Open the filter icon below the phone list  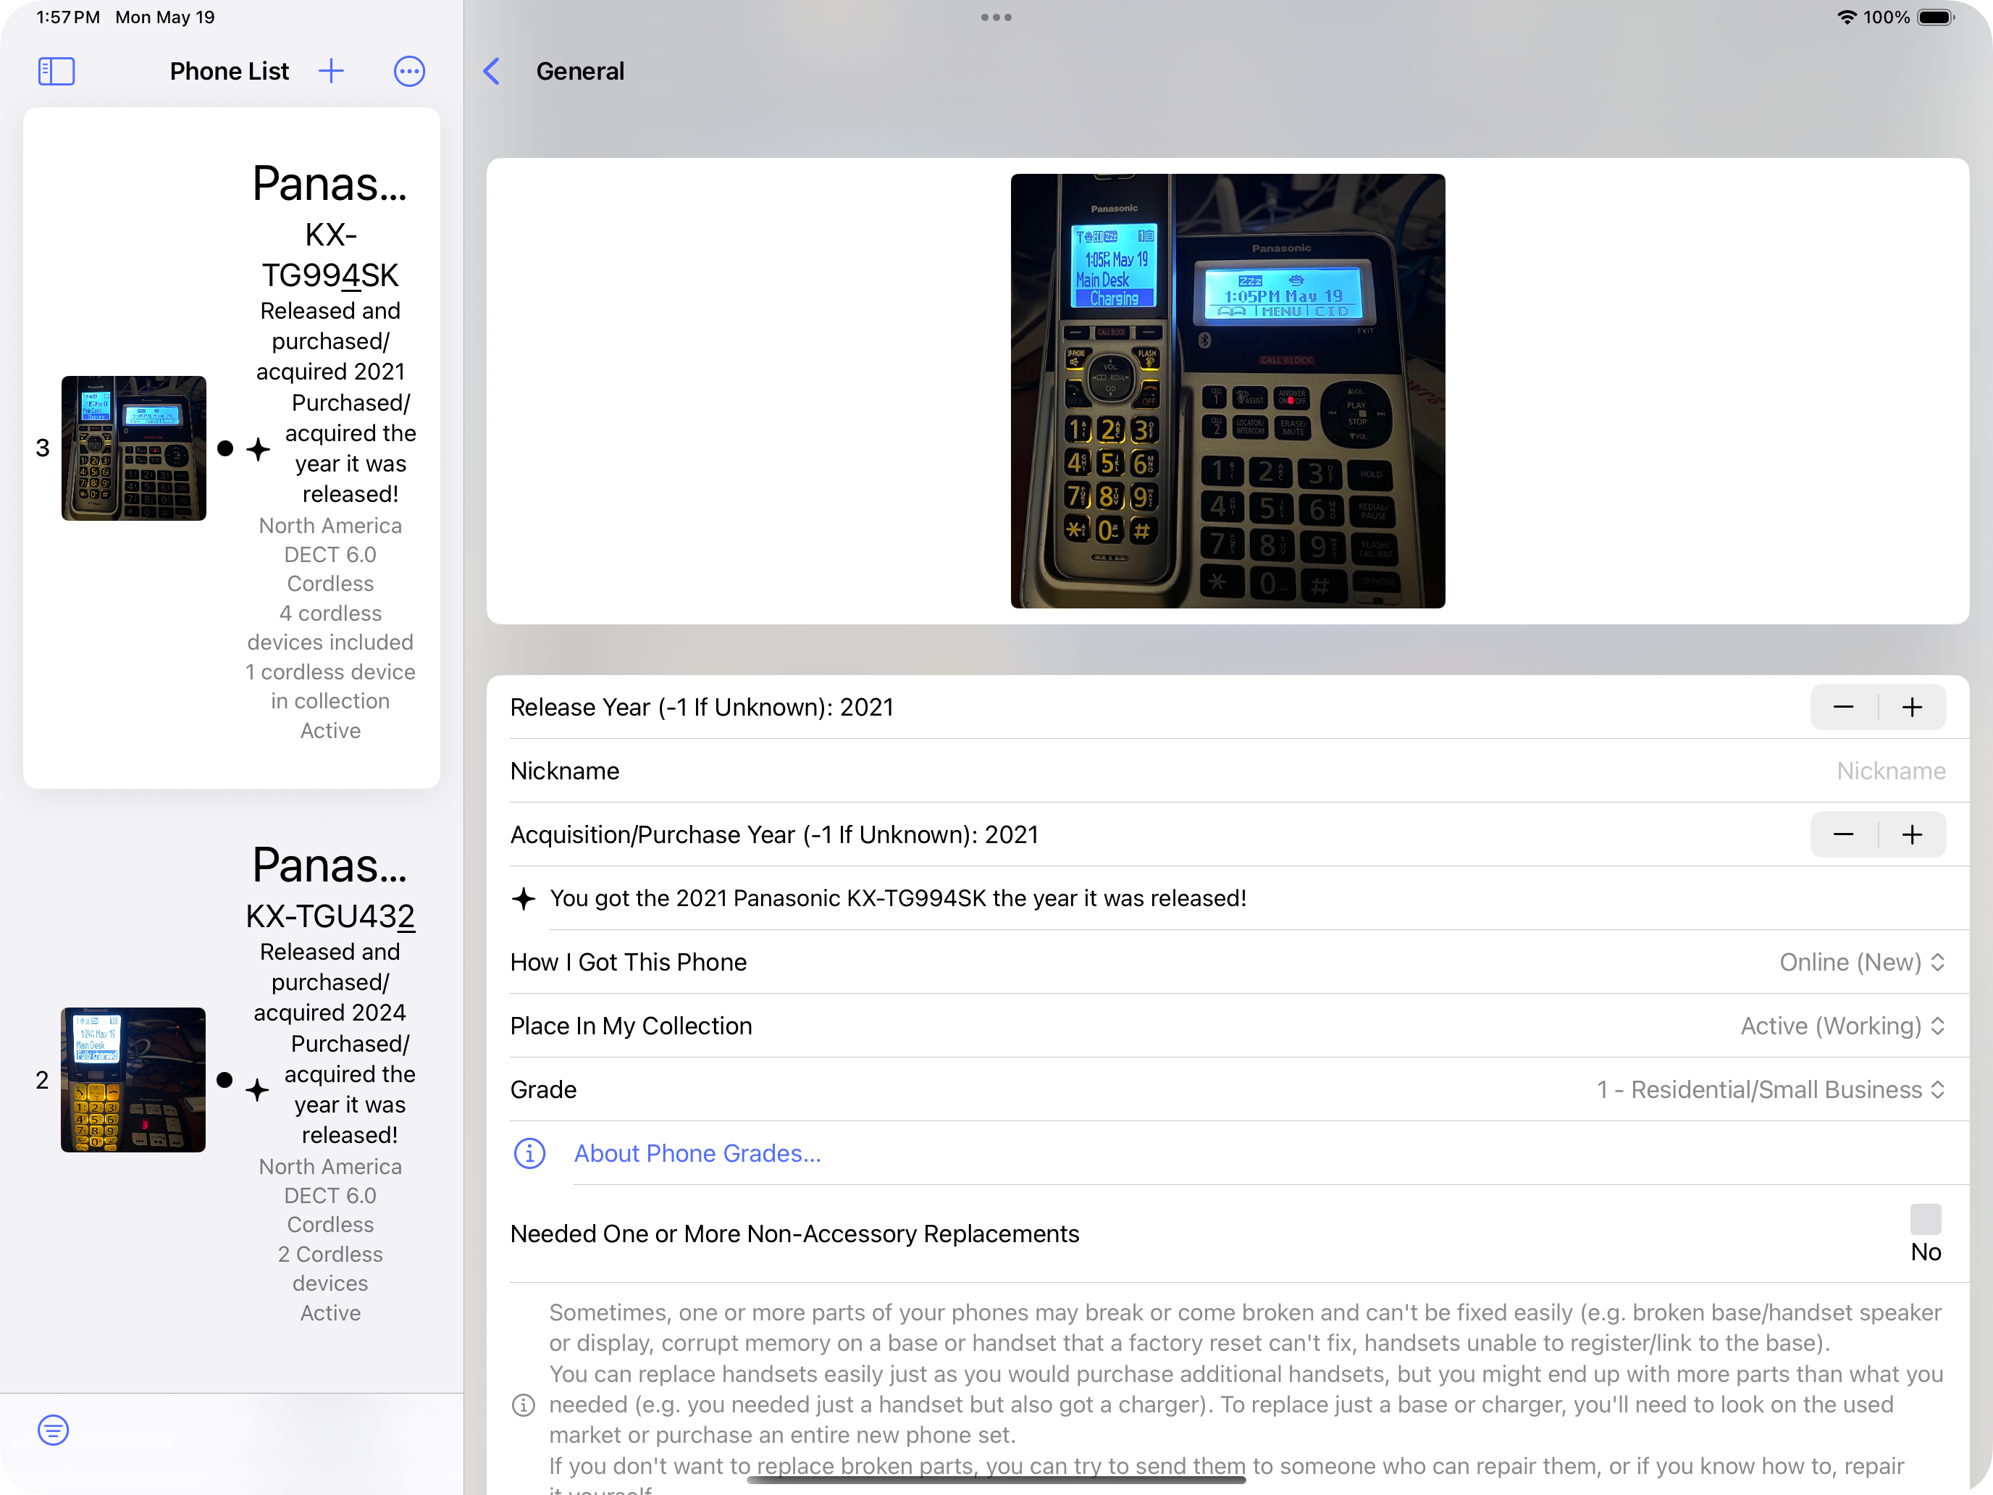coord(53,1430)
